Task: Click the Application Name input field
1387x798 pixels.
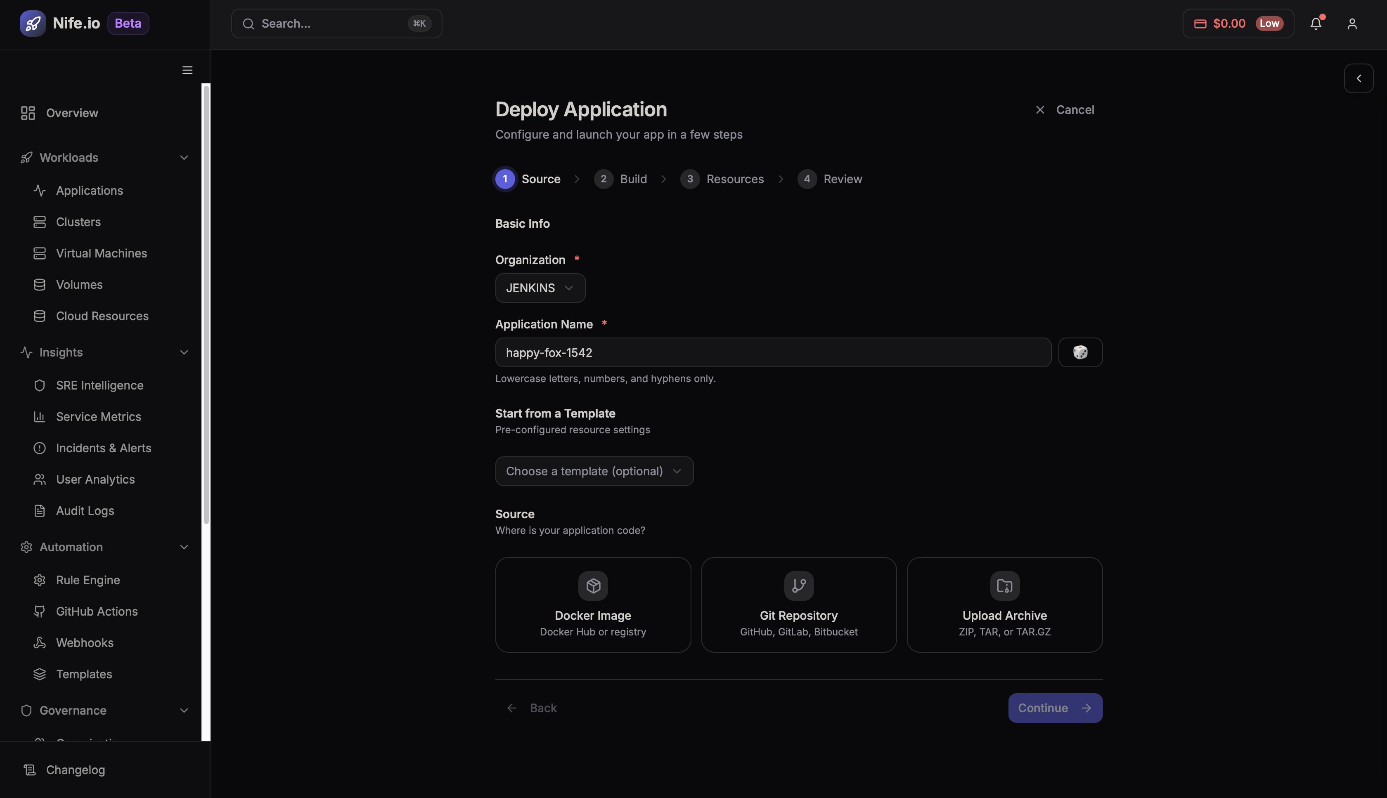Action: [x=773, y=352]
